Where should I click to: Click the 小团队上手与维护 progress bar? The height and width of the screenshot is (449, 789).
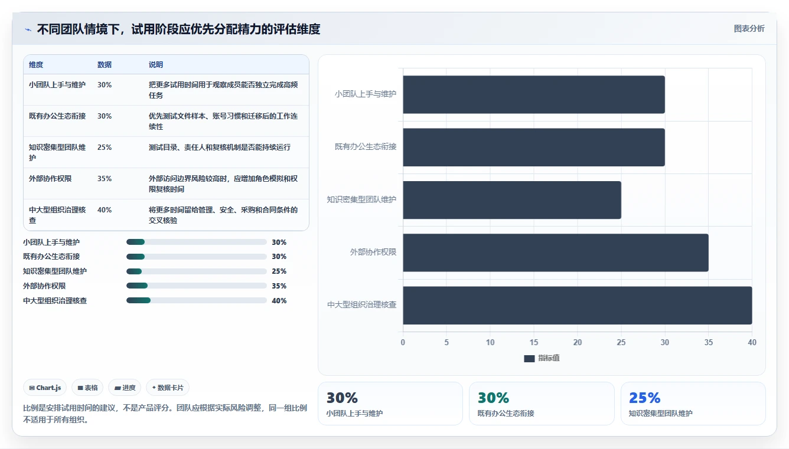pyautogui.click(x=197, y=242)
